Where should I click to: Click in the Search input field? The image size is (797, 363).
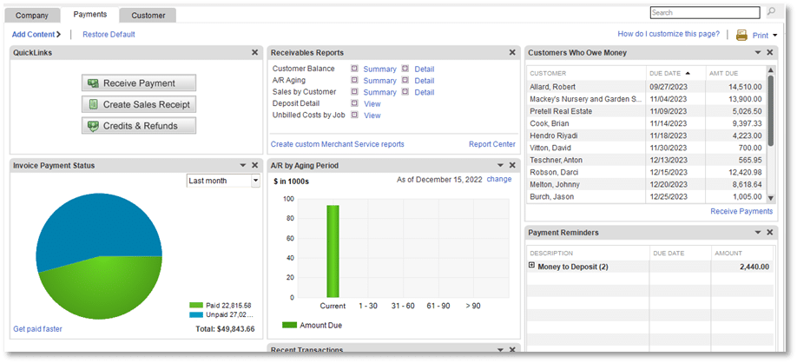point(705,12)
